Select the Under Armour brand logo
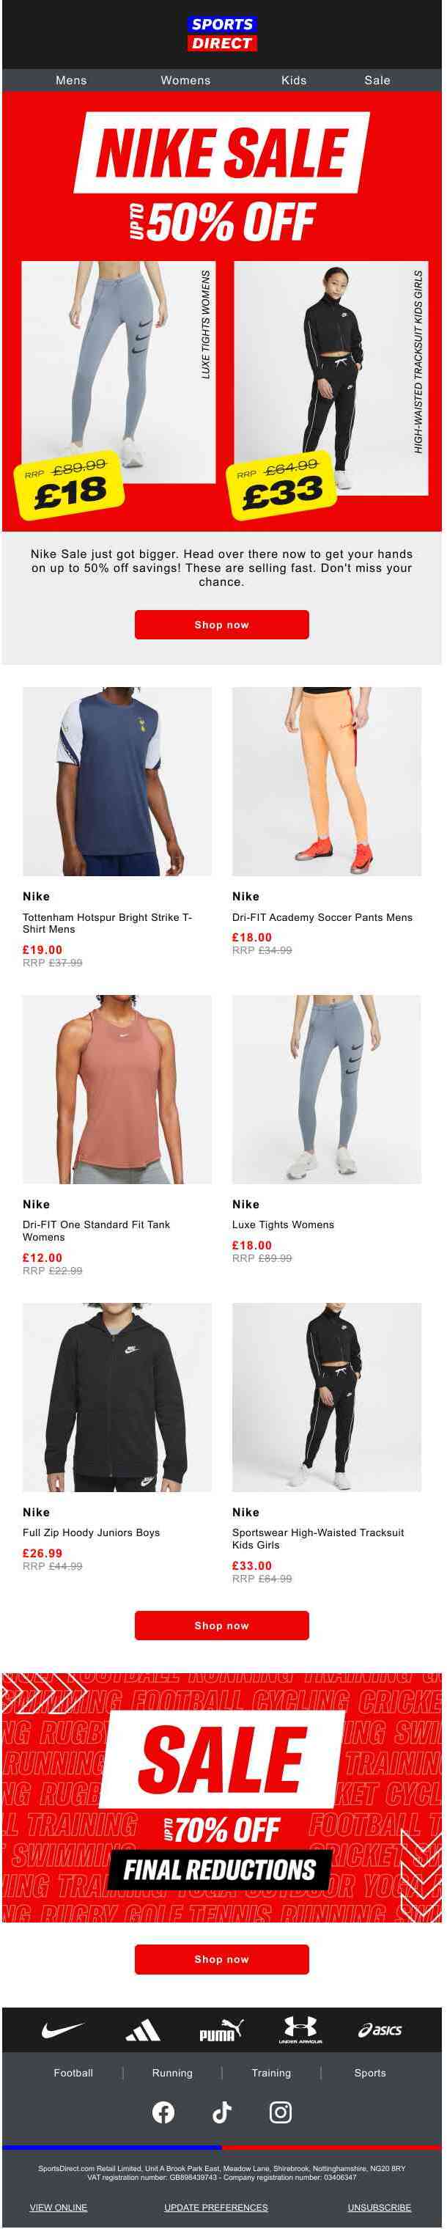This screenshot has width=447, height=2229. tap(300, 2029)
